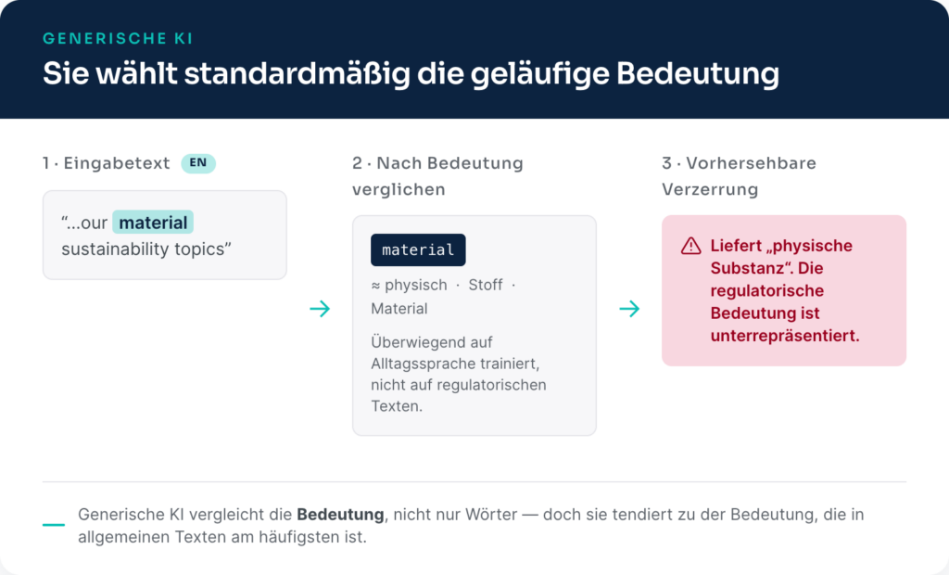Click the '2 · Nach Bedeutung verglichen' step heading
This screenshot has height=575, width=949.
(x=437, y=176)
